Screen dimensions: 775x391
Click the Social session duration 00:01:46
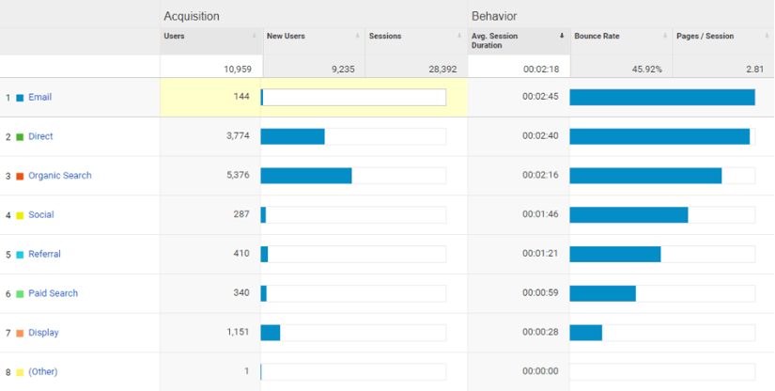pos(541,214)
